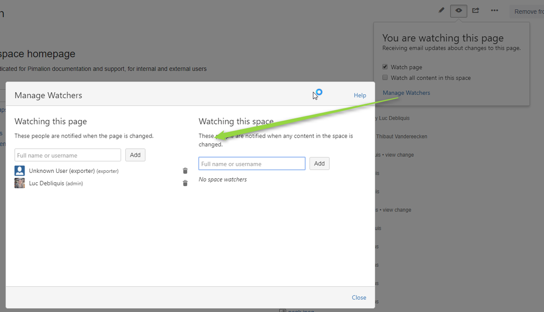
Task: Select the Unknown User (exporter) name text
Action: pyautogui.click(x=74, y=171)
